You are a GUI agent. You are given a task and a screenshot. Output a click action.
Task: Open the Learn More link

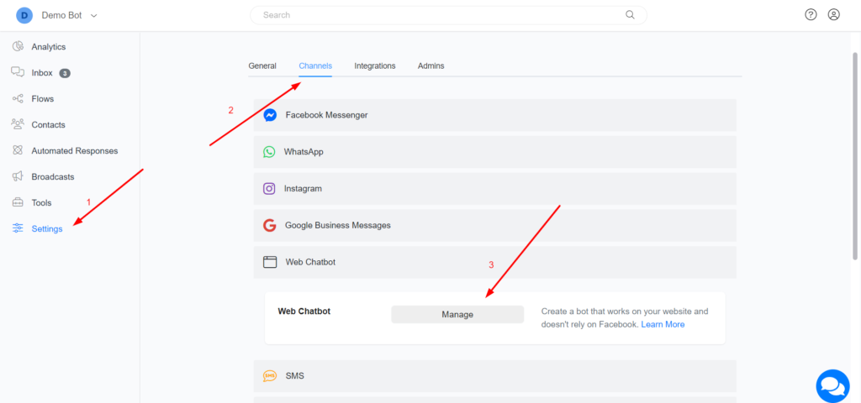tap(663, 325)
